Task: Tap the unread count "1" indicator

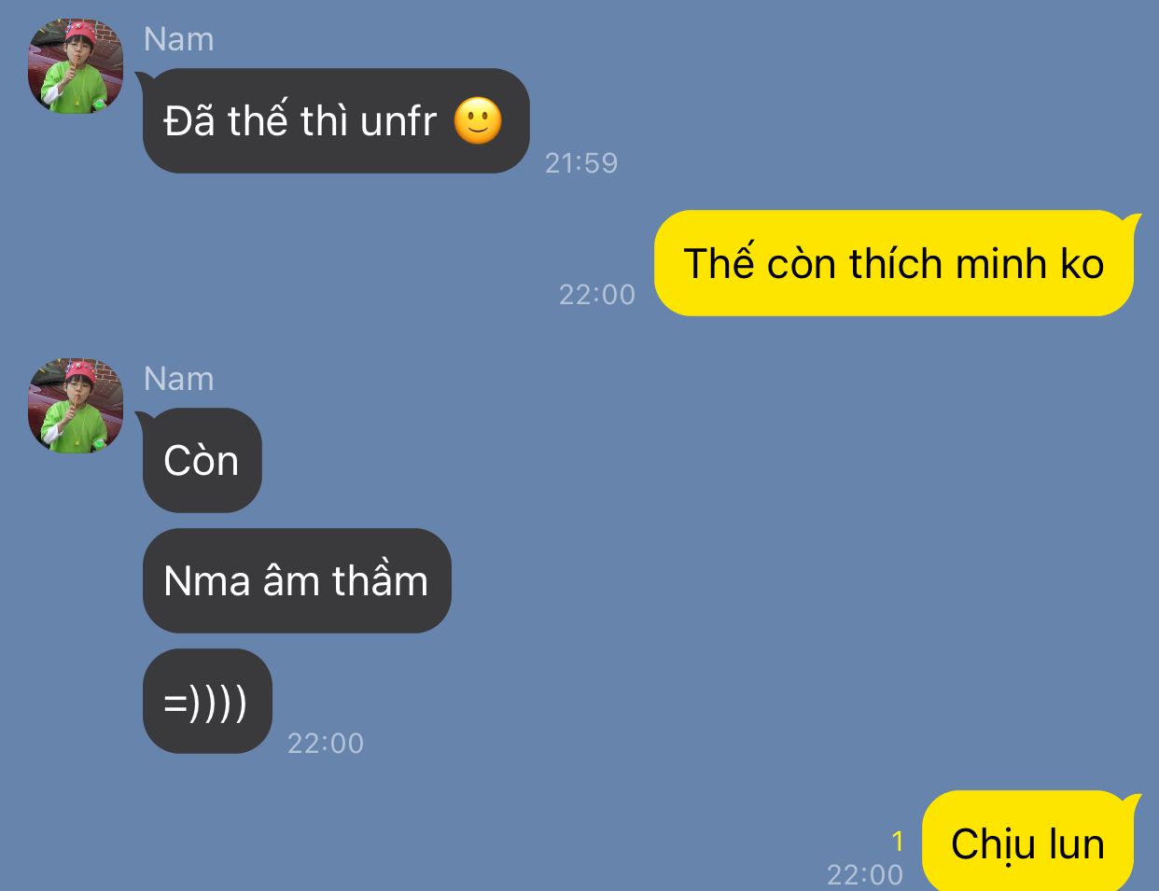Action: click(x=898, y=842)
